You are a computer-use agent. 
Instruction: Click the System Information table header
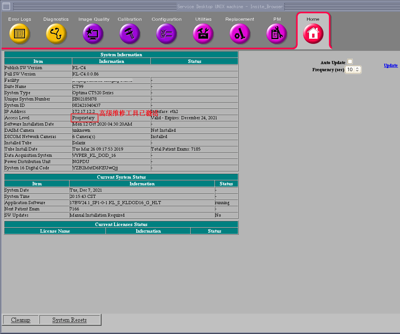click(121, 55)
